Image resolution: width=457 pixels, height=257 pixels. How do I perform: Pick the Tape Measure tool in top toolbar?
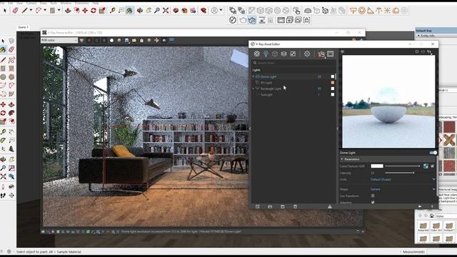[113, 11]
